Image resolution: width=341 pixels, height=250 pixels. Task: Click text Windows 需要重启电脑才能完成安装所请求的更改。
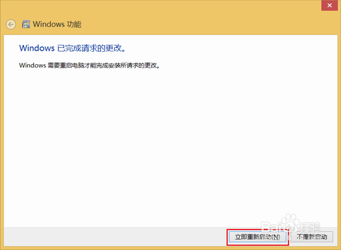point(90,66)
